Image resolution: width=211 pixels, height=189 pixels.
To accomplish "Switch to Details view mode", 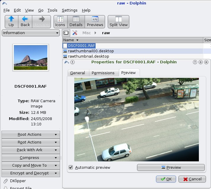I will (x=76, y=21).
